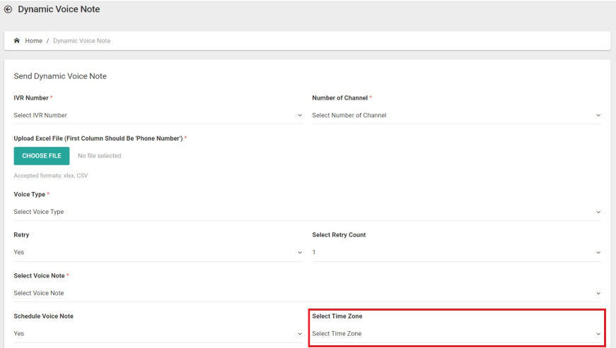Open the Select Voice Note dropdown

click(307, 293)
